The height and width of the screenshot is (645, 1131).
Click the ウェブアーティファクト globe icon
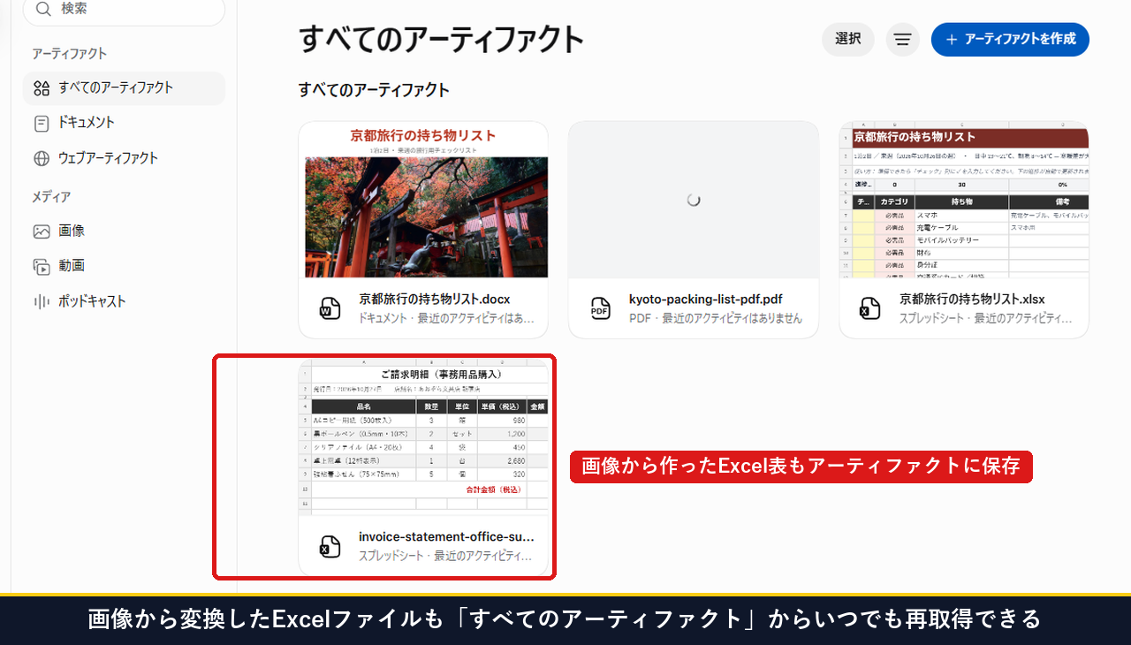pos(42,159)
